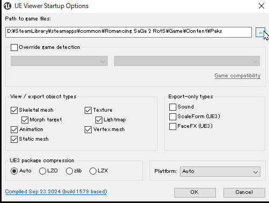Click the Unreal Engine logo in title bar
The height and width of the screenshot is (203, 269).
[8, 6]
